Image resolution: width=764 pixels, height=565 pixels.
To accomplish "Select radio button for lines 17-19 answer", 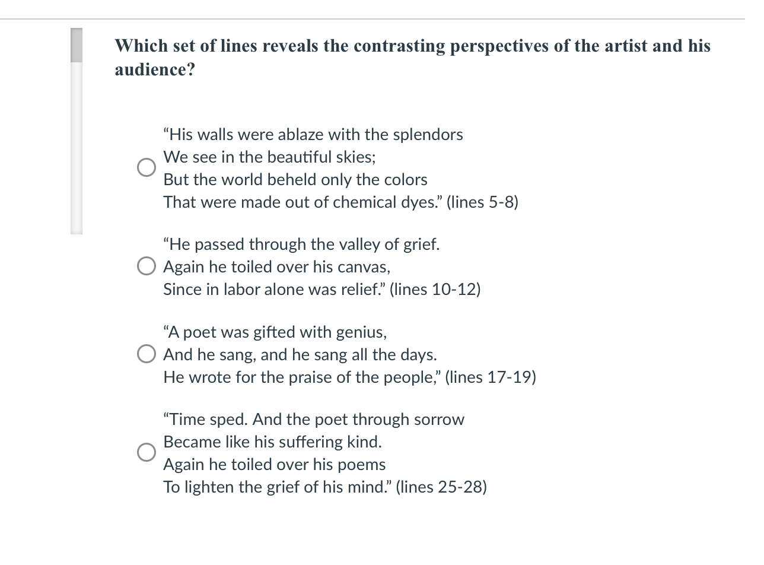I will (x=147, y=355).
